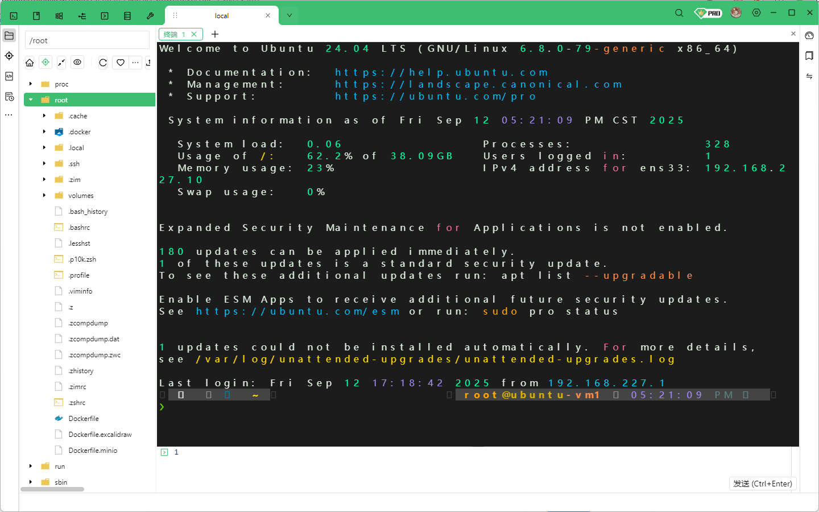The width and height of the screenshot is (819, 512).
Task: Click the heart favorites icon
Action: coord(121,63)
